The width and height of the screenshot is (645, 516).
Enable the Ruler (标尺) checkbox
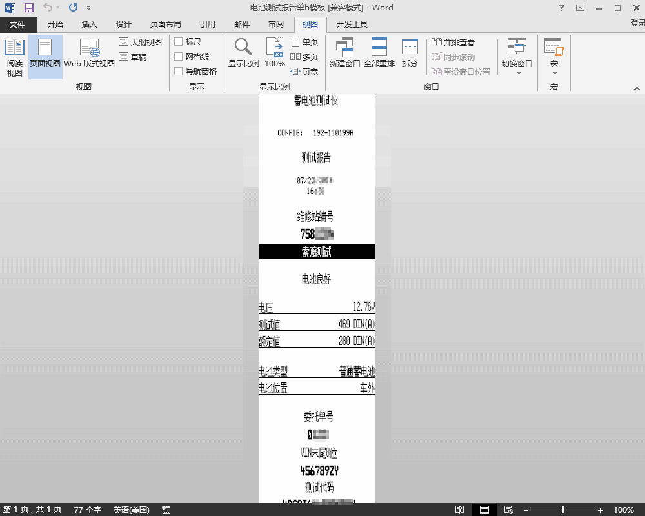[x=179, y=42]
